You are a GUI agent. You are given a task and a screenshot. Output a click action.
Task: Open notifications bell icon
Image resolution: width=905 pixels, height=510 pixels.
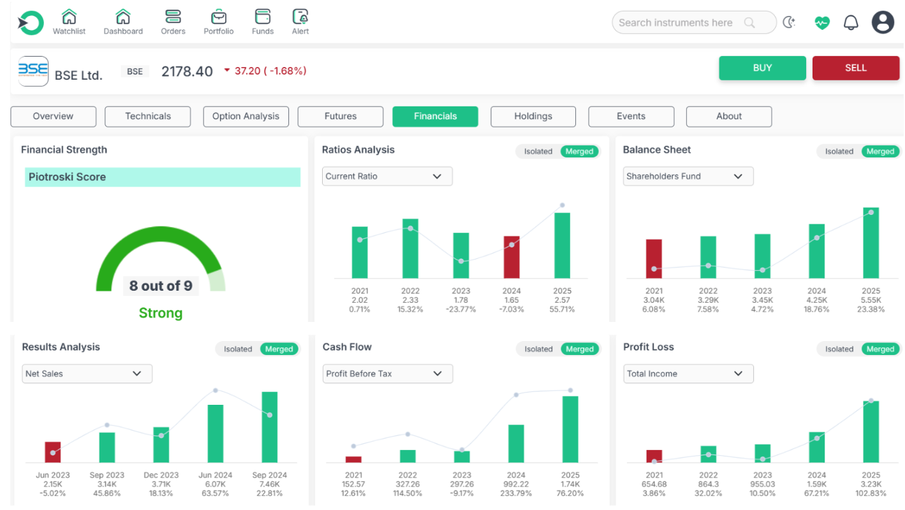tap(851, 23)
